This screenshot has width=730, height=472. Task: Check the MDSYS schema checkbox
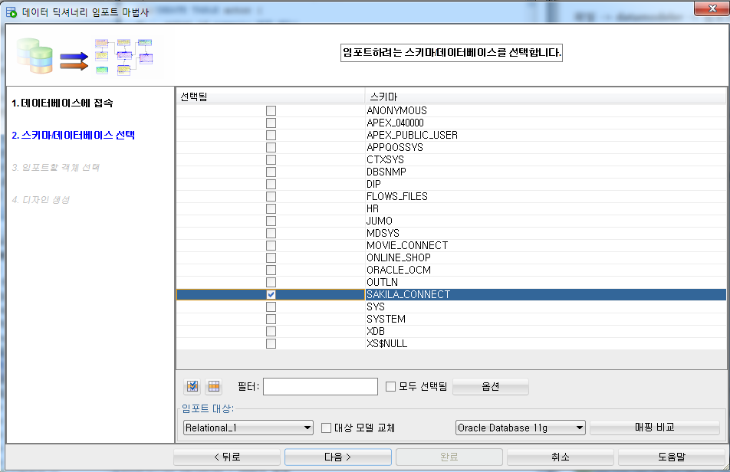[271, 234]
